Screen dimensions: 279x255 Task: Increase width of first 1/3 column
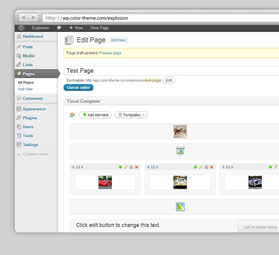[x=82, y=167]
